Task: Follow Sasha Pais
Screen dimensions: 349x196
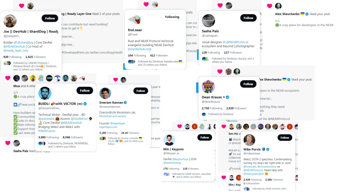Action: (248, 18)
